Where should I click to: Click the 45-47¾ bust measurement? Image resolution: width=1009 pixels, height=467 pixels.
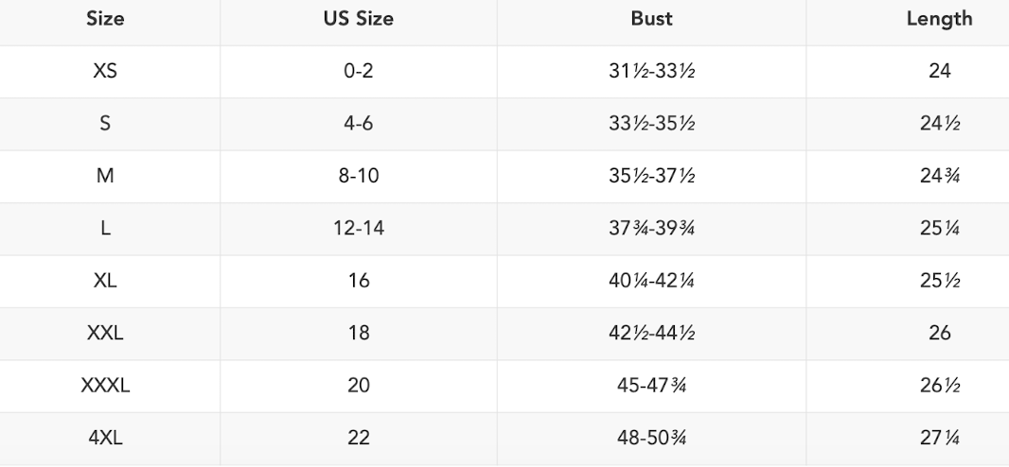[x=651, y=386]
